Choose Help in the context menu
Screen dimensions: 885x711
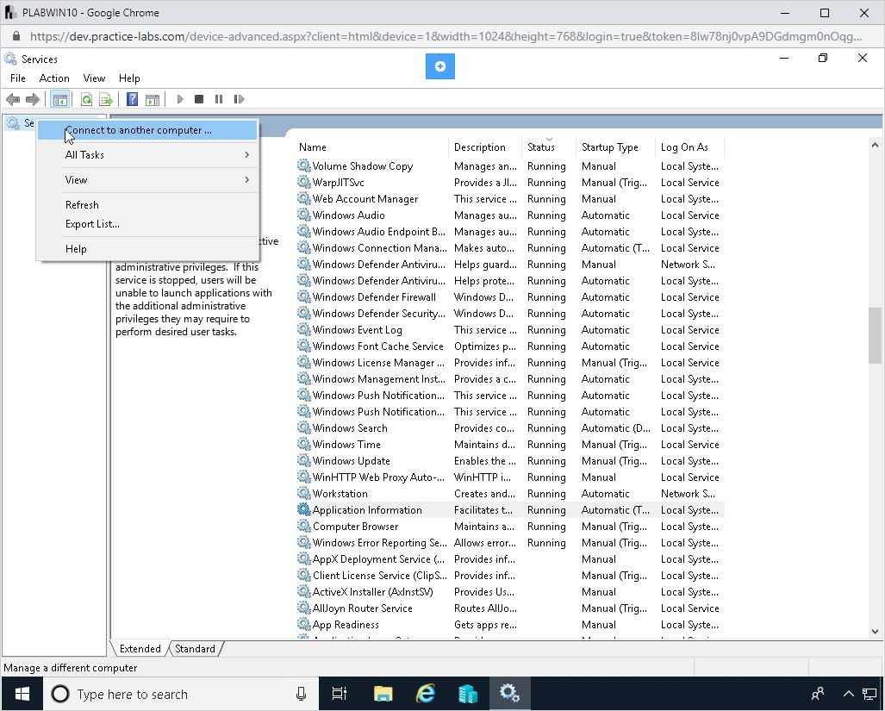pyautogui.click(x=147, y=249)
